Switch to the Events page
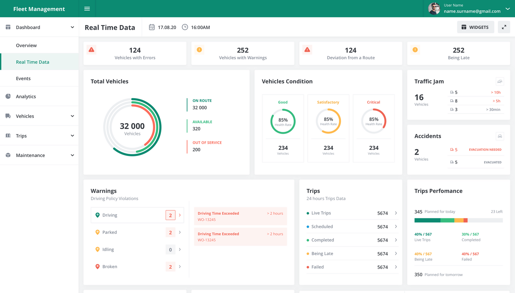515x293 pixels. click(23, 78)
